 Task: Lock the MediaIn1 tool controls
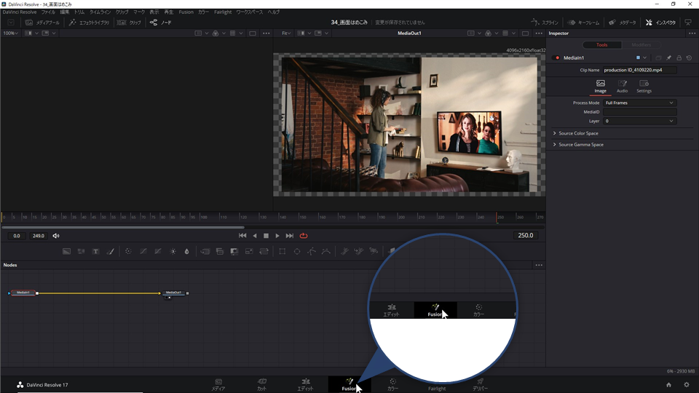click(x=679, y=57)
